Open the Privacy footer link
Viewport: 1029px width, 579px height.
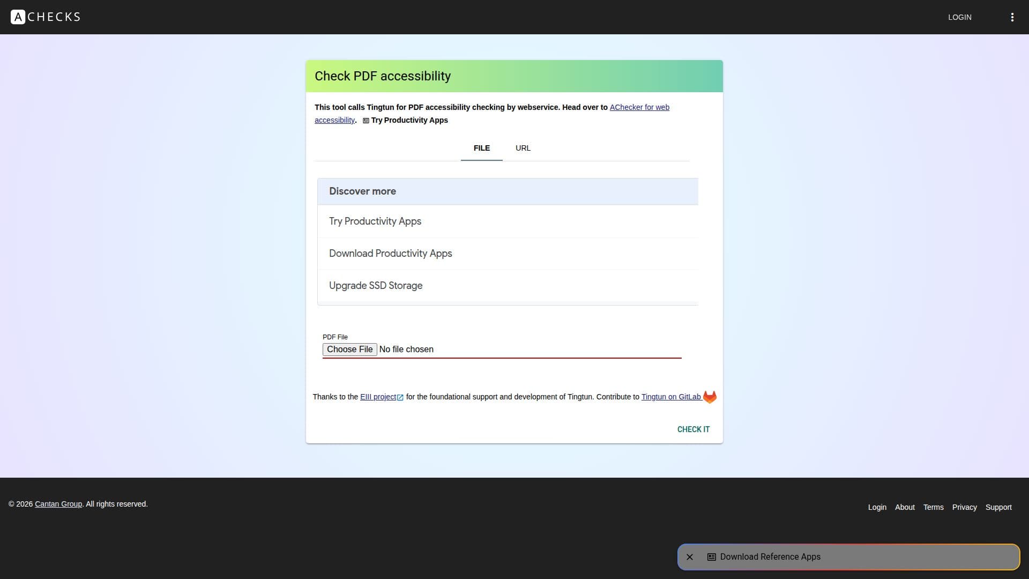pos(965,507)
